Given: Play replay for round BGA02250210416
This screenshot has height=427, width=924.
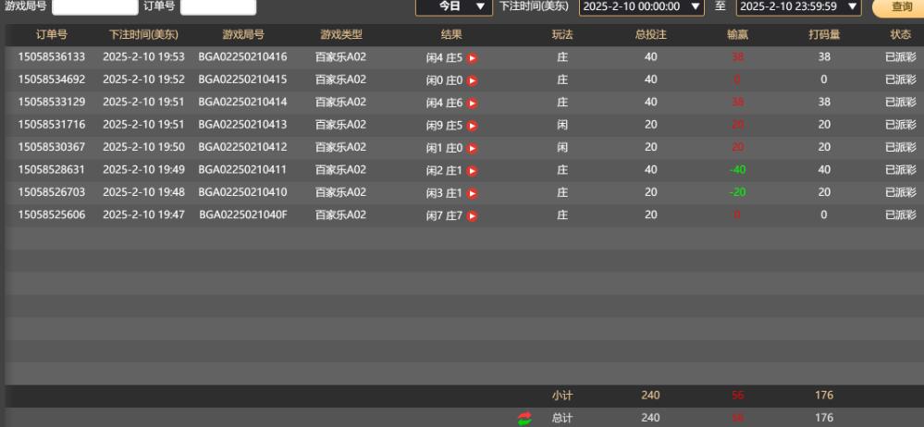Looking at the screenshot, I should [472, 58].
